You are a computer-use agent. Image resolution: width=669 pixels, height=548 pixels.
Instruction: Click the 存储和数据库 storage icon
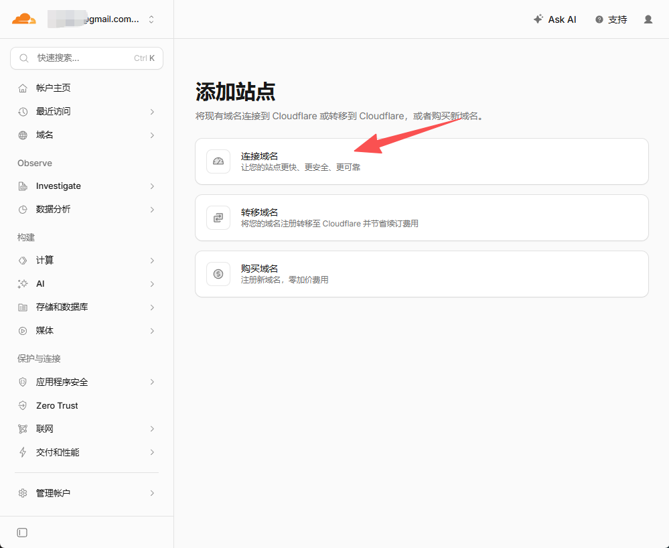pyautogui.click(x=23, y=307)
